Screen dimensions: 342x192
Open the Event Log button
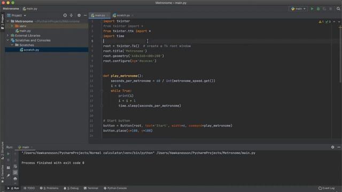pyautogui.click(x=327, y=188)
